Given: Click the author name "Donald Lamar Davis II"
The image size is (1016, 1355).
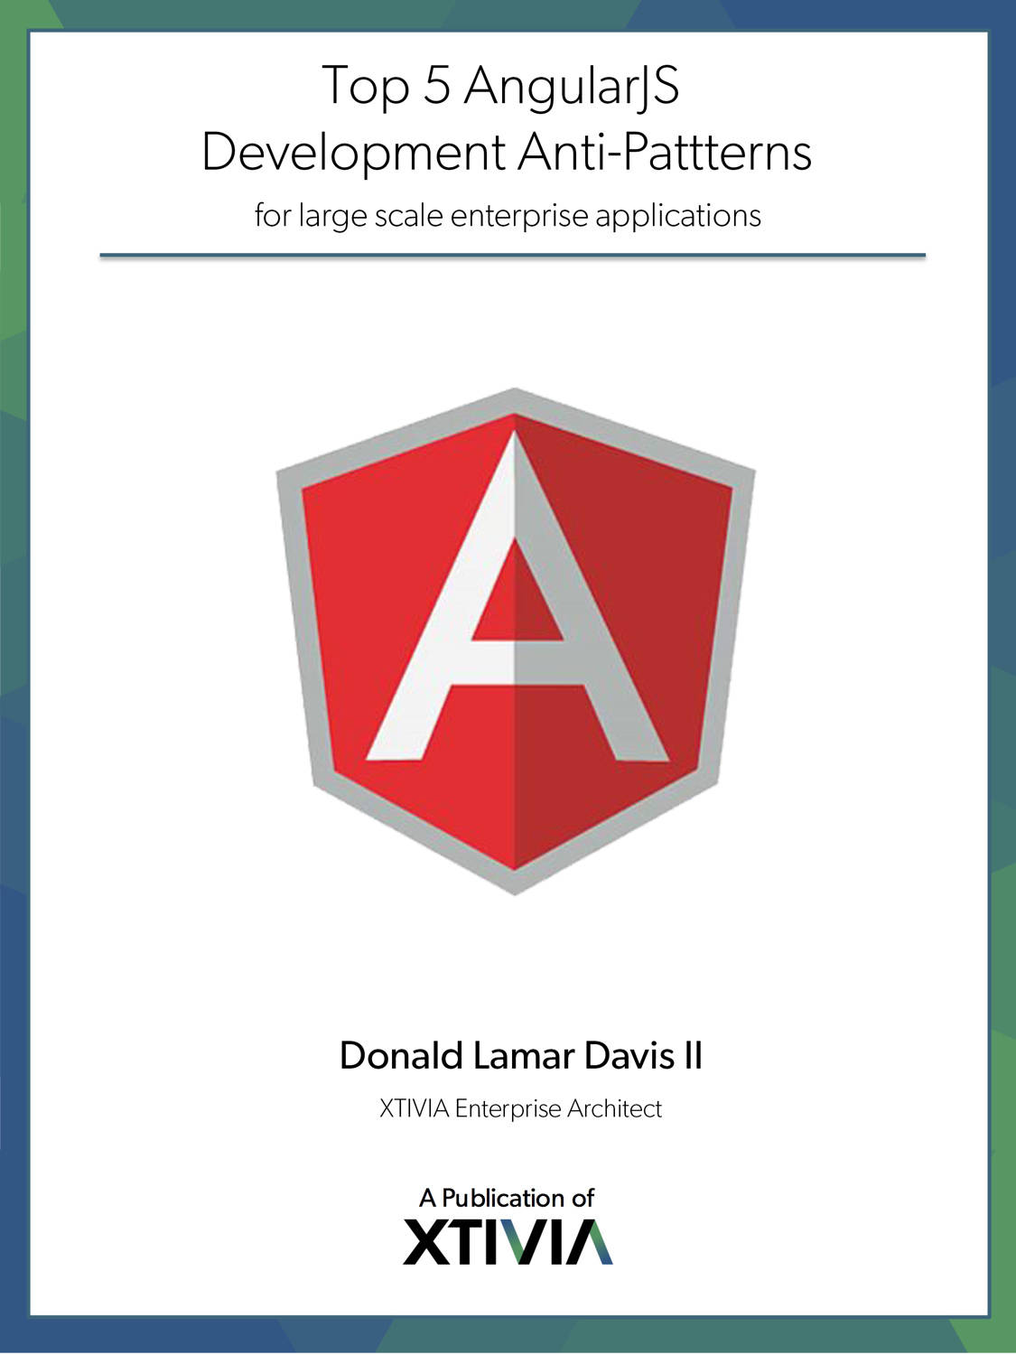Looking at the screenshot, I should [x=520, y=1055].
